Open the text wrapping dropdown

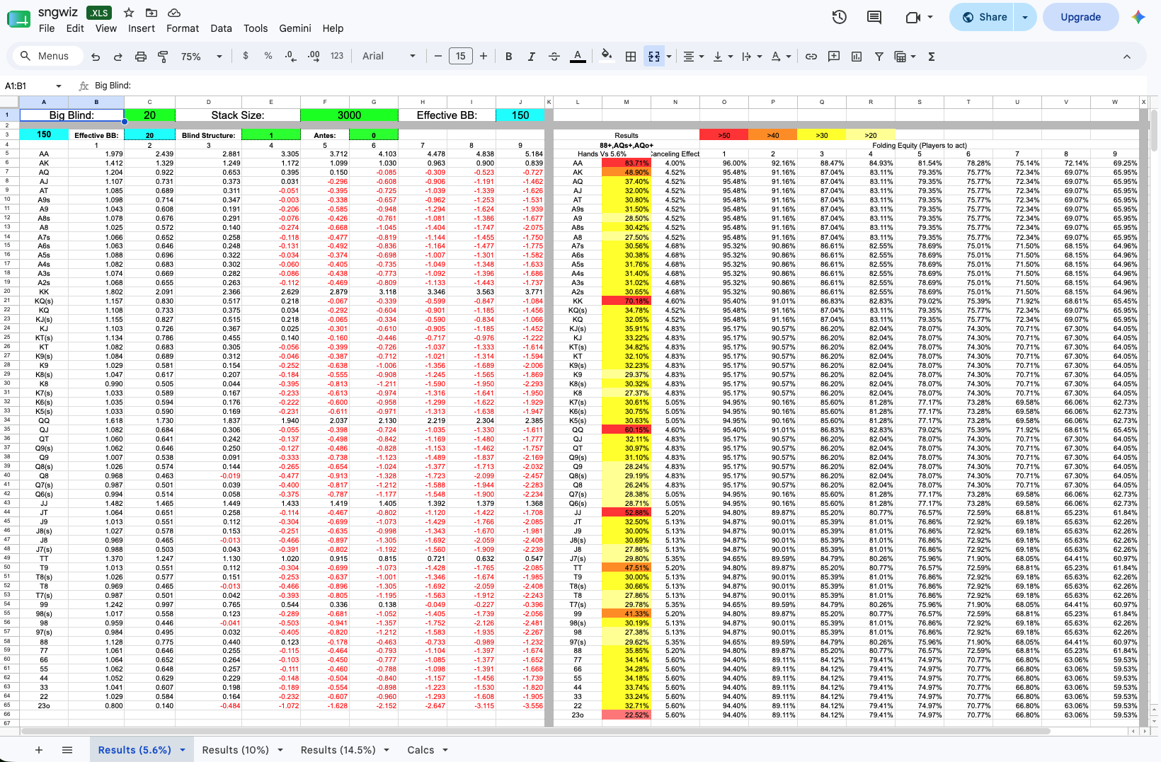[x=751, y=57]
